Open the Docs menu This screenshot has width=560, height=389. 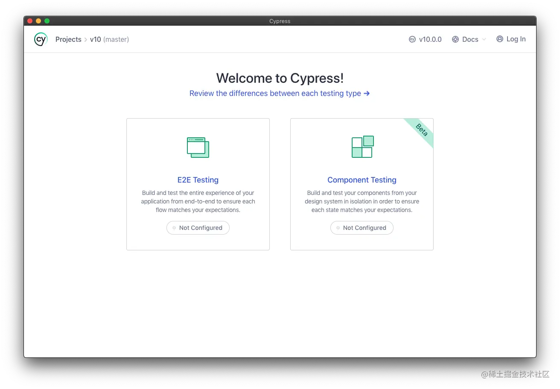[469, 39]
